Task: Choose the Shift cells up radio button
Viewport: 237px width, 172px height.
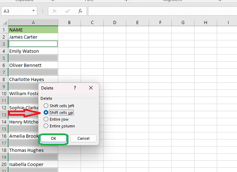Action: tap(46, 113)
